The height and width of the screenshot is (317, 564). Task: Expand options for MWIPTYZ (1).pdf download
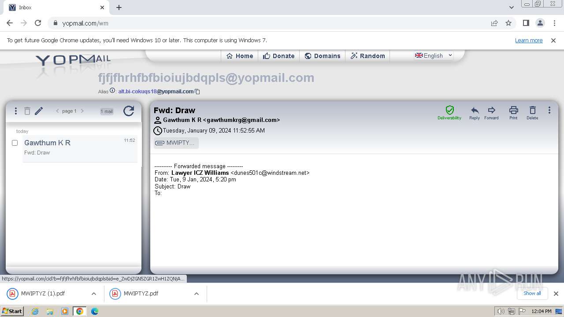click(x=94, y=294)
